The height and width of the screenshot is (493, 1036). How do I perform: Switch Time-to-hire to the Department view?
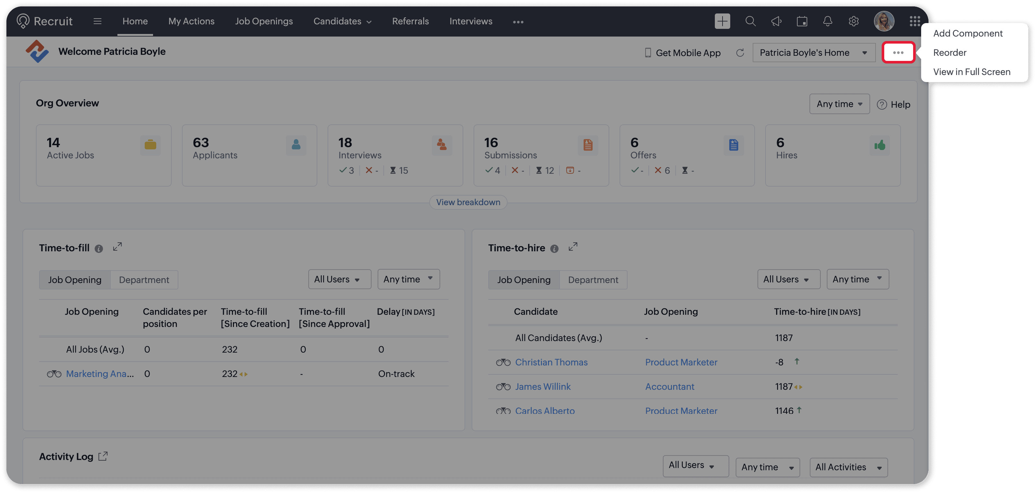click(593, 280)
